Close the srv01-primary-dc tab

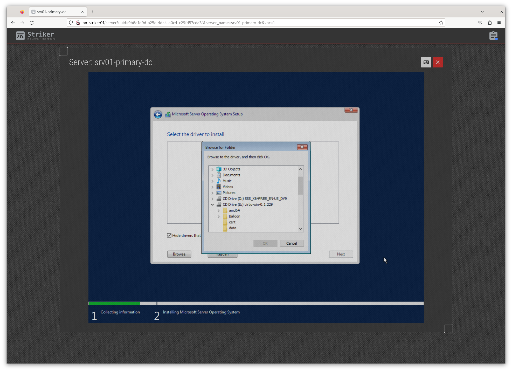click(82, 12)
